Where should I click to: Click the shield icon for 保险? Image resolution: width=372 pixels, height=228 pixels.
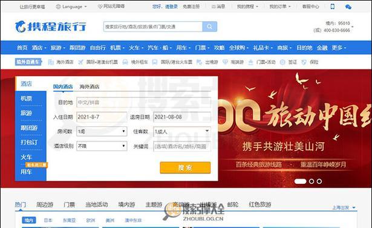tap(304, 62)
